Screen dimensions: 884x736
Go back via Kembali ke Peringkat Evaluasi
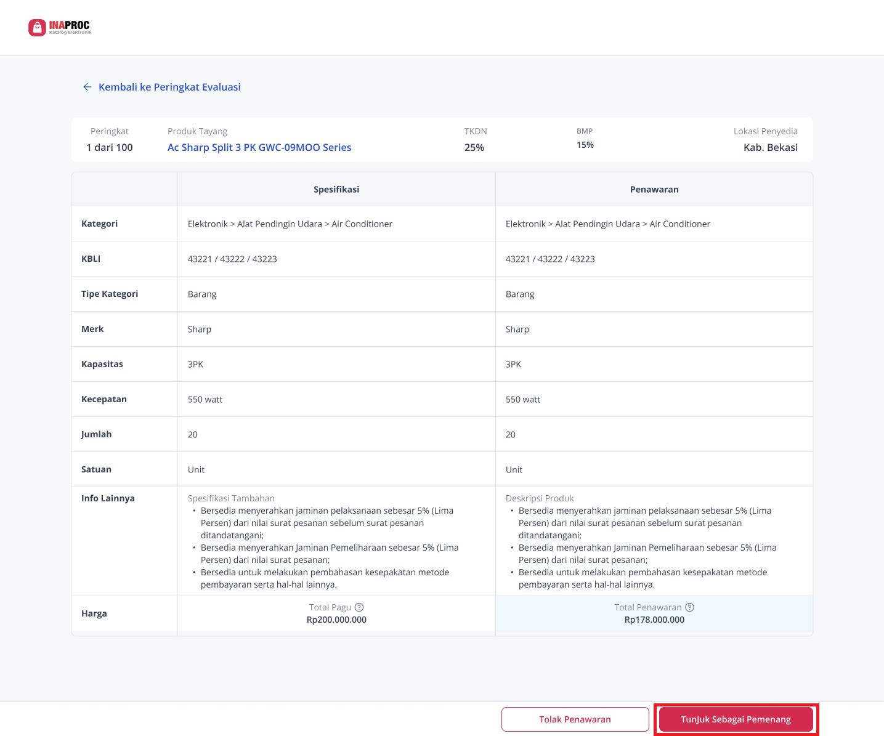click(169, 87)
